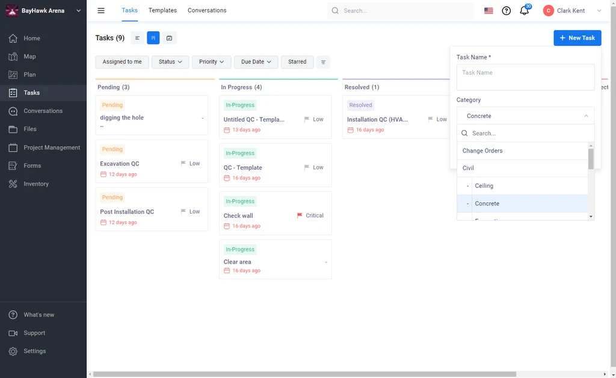This screenshot has width=616, height=378.
Task: Toggle the Starred filter
Action: click(297, 62)
